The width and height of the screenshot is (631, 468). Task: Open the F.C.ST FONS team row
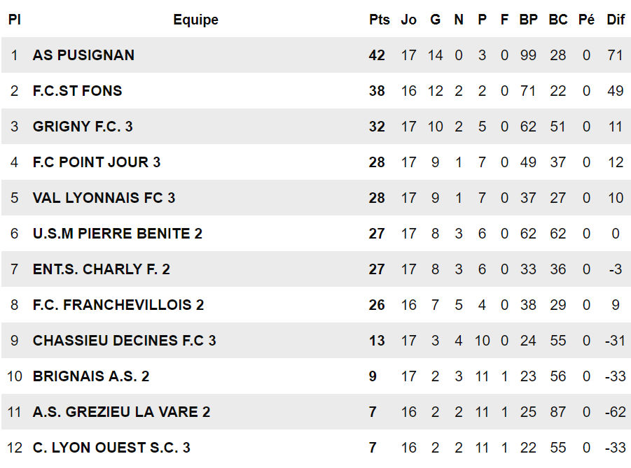77,91
